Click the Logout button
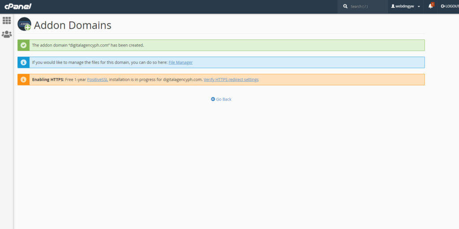The height and width of the screenshot is (229, 459). [x=450, y=6]
